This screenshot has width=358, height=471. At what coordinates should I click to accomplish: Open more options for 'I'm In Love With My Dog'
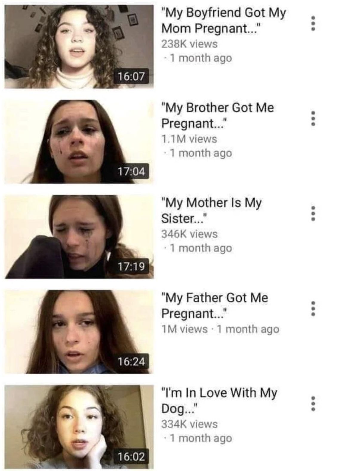[x=313, y=403]
